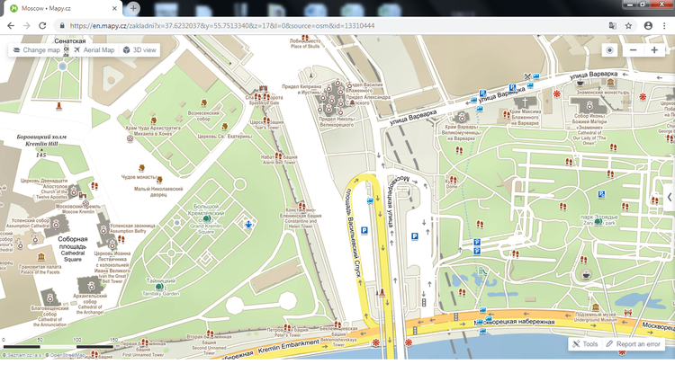Click the Zaryadye park marker

[x=598, y=221]
